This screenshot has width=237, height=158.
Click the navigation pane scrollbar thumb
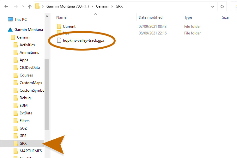pyautogui.click(x=47, y=94)
